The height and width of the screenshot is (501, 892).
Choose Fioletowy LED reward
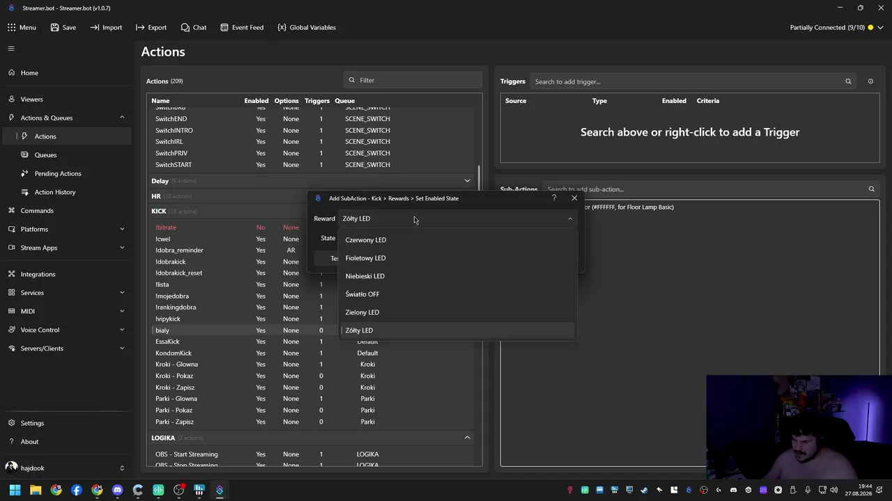(x=458, y=258)
